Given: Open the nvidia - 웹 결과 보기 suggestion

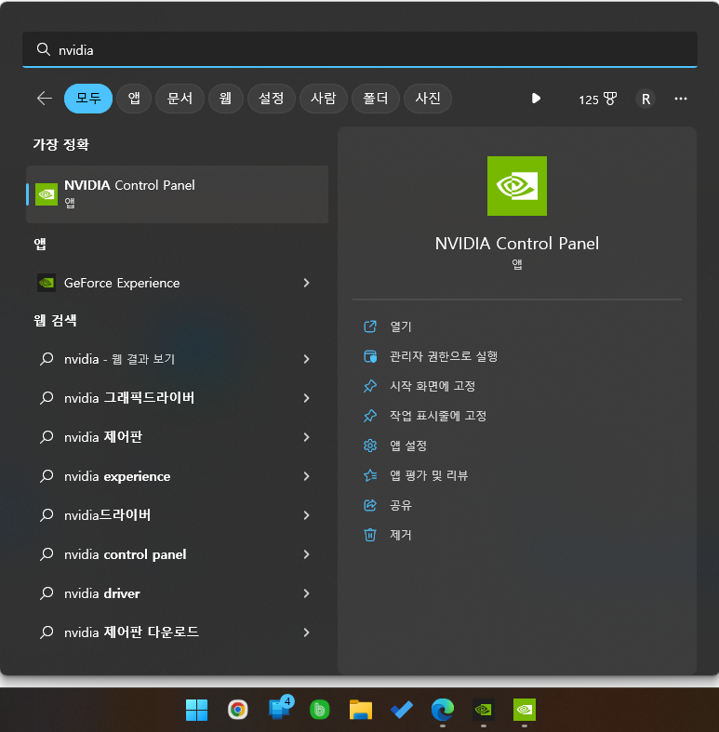Looking at the screenshot, I should [x=178, y=359].
